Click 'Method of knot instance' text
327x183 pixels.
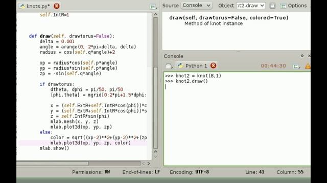214,23
